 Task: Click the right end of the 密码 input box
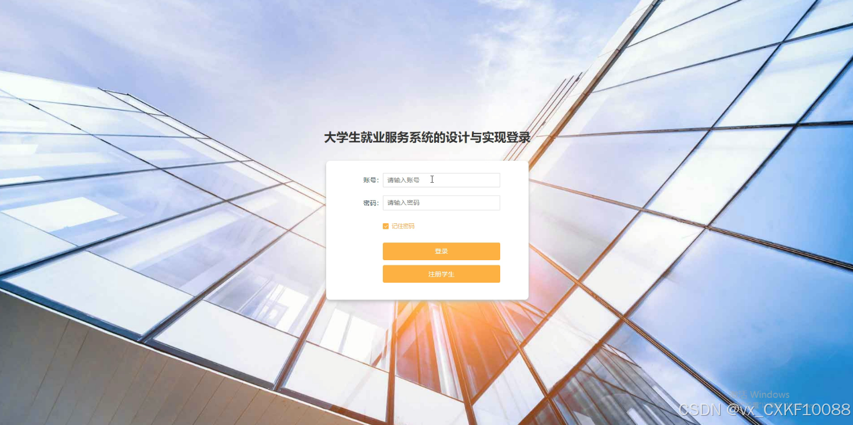click(492, 203)
